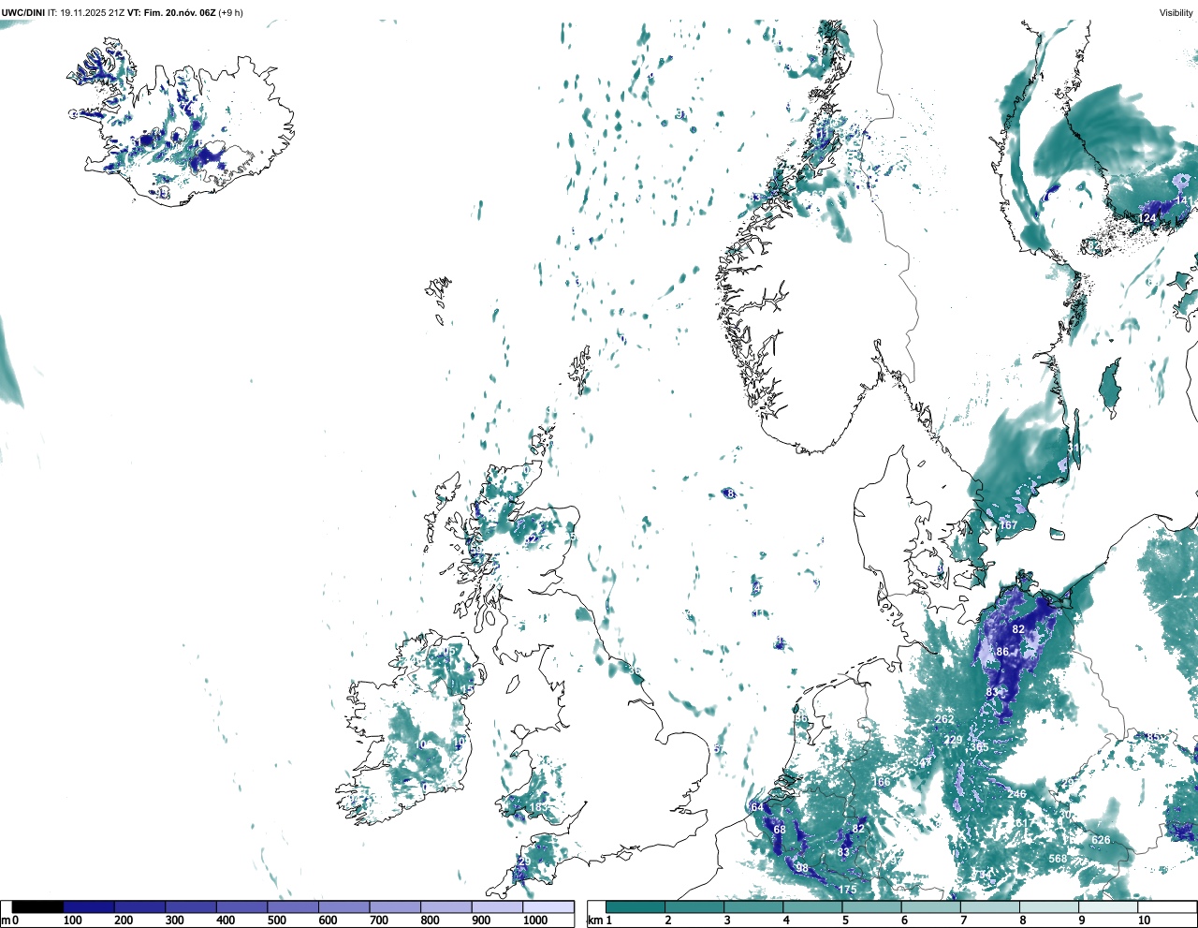Pick the 500–600 m purple legend swatch

pos(293,906)
